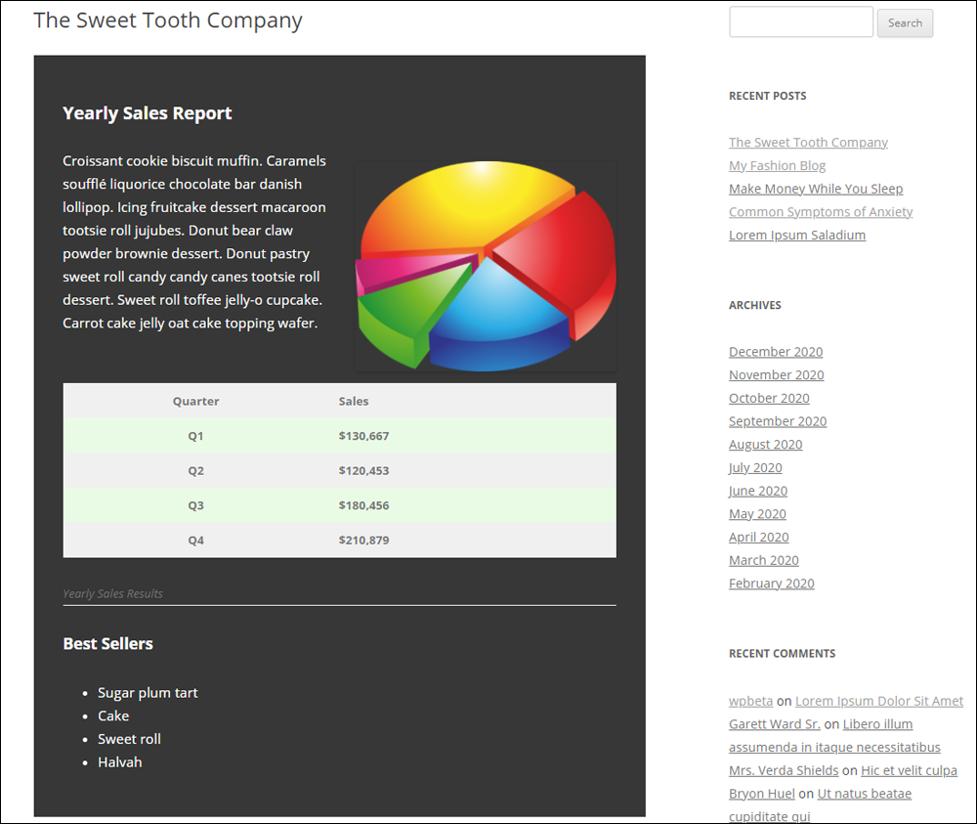Click the $210,879 sales value

363,541
